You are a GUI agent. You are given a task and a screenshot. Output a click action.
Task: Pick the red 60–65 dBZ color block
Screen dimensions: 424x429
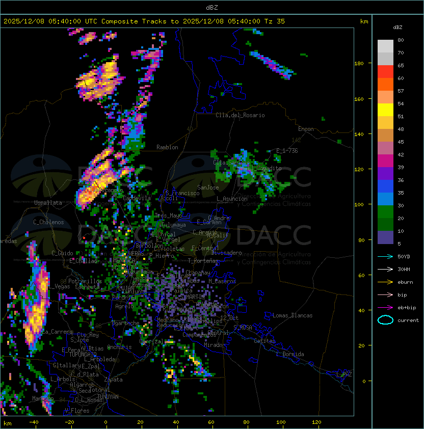click(385, 72)
